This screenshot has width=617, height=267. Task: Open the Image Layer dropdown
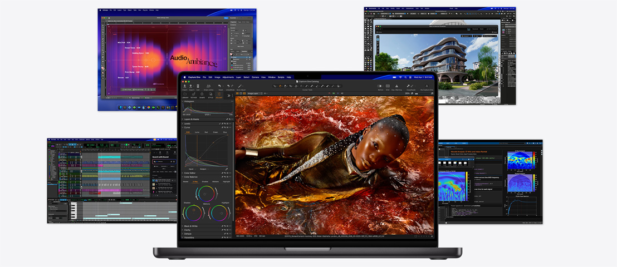click(256, 93)
